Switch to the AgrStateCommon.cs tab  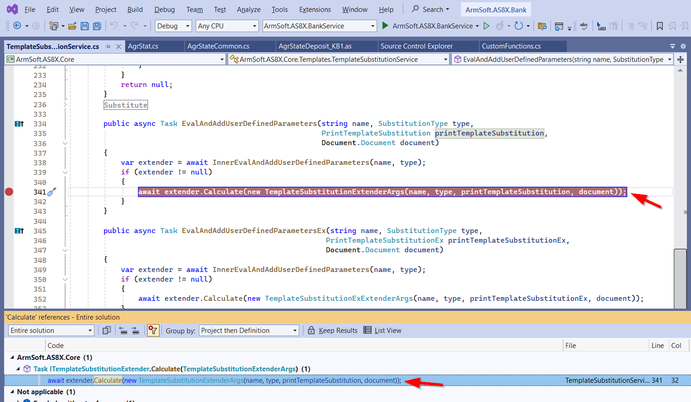(x=219, y=46)
